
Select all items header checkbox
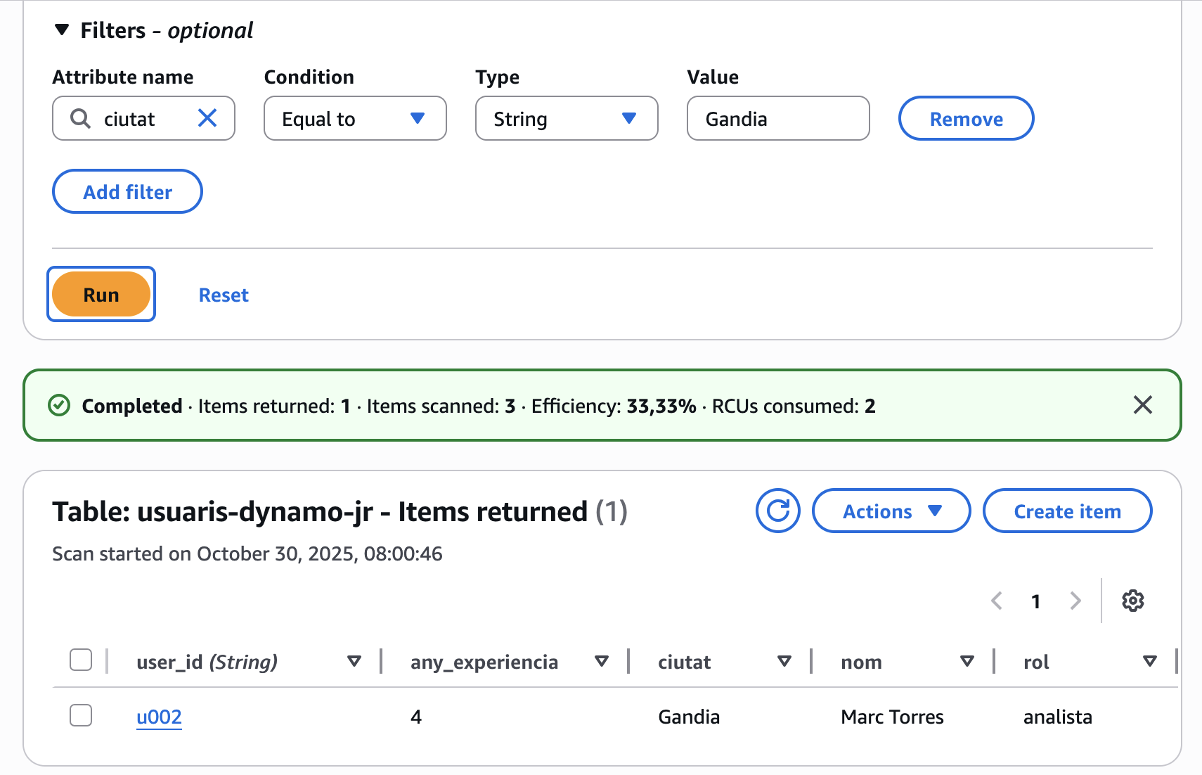pyautogui.click(x=81, y=660)
